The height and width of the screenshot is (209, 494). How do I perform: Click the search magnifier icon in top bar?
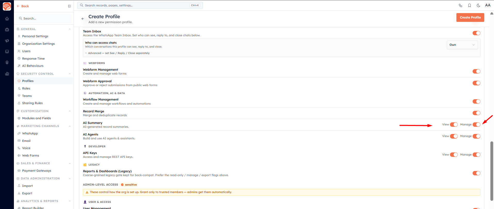pos(82,5)
